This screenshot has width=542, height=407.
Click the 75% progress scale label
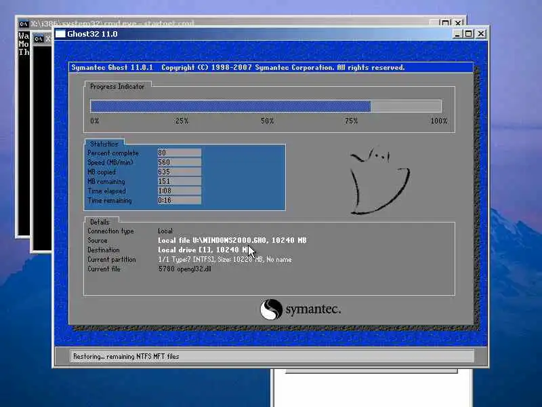(x=351, y=121)
